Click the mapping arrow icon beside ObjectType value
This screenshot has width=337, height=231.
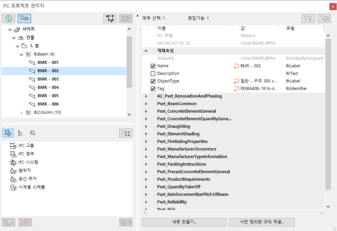(236, 81)
